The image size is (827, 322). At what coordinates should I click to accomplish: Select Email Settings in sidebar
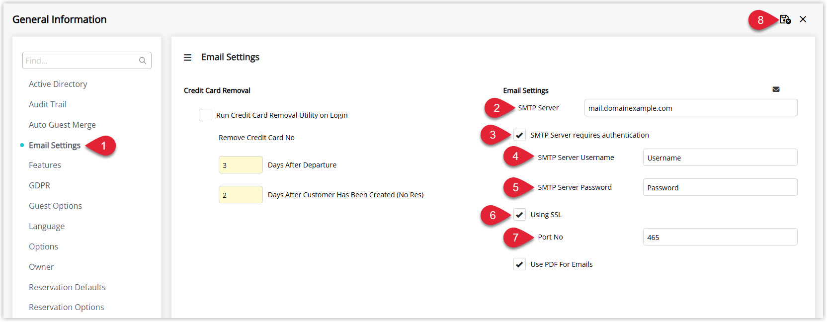coord(55,145)
